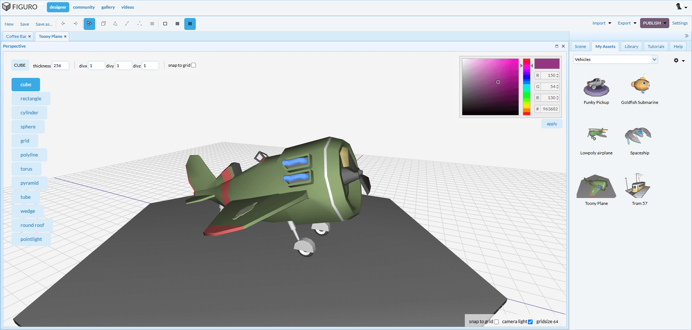
Task: Open the Import dropdown
Action: click(x=602, y=23)
